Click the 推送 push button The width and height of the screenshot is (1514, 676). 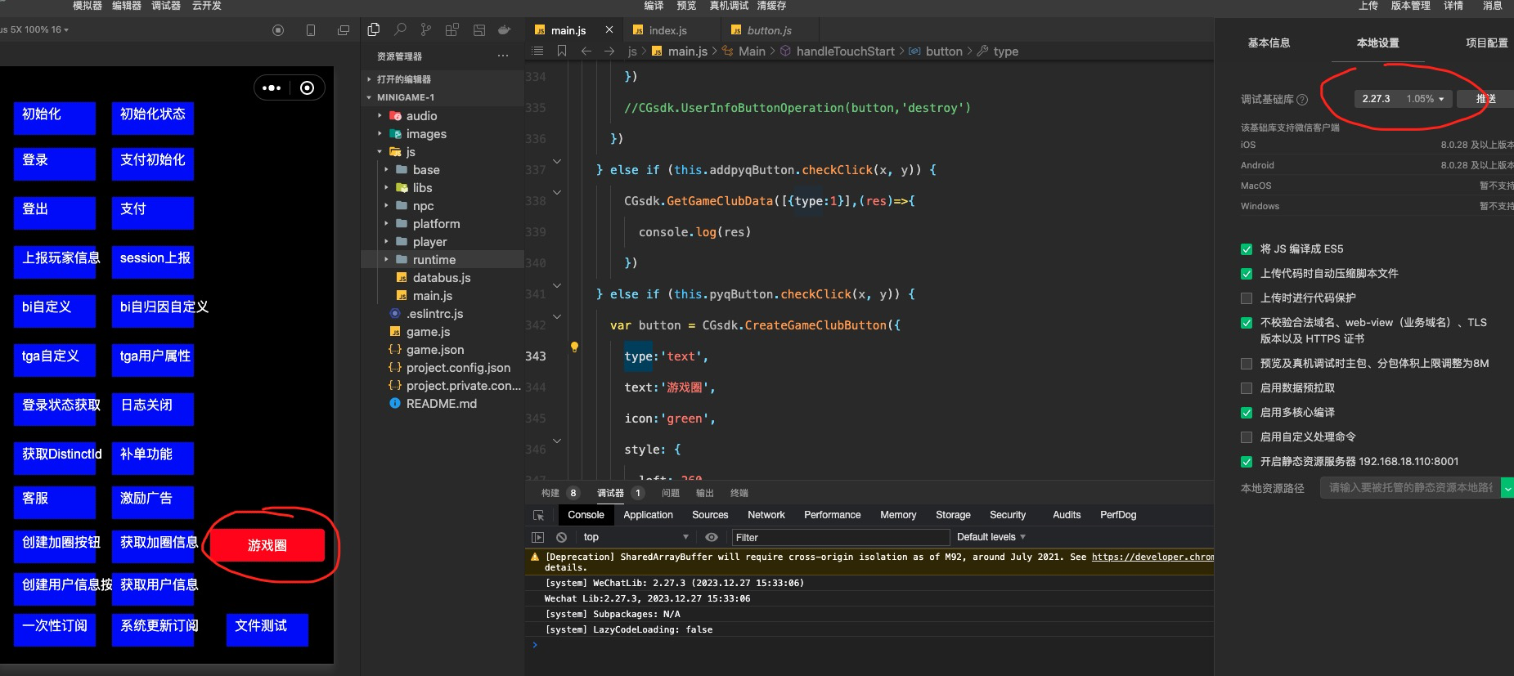1485,99
